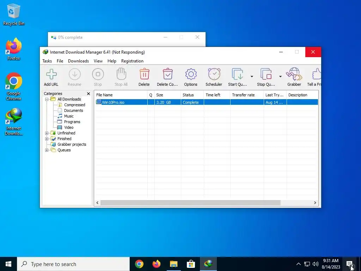Open File Explorer from the taskbar
This screenshot has height=271, width=361.
tap(173, 264)
